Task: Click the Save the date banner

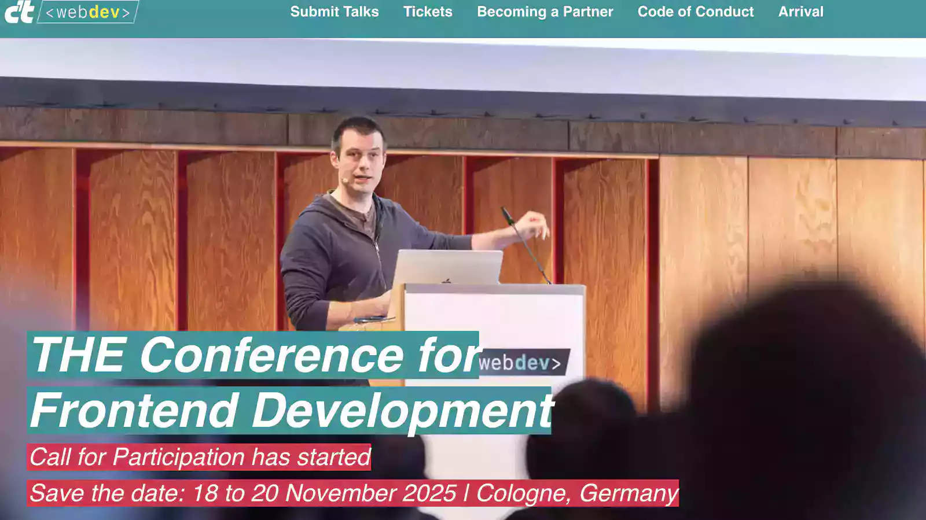Action: coord(352,493)
